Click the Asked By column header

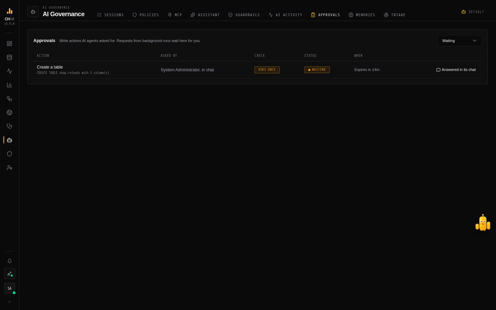tap(169, 56)
